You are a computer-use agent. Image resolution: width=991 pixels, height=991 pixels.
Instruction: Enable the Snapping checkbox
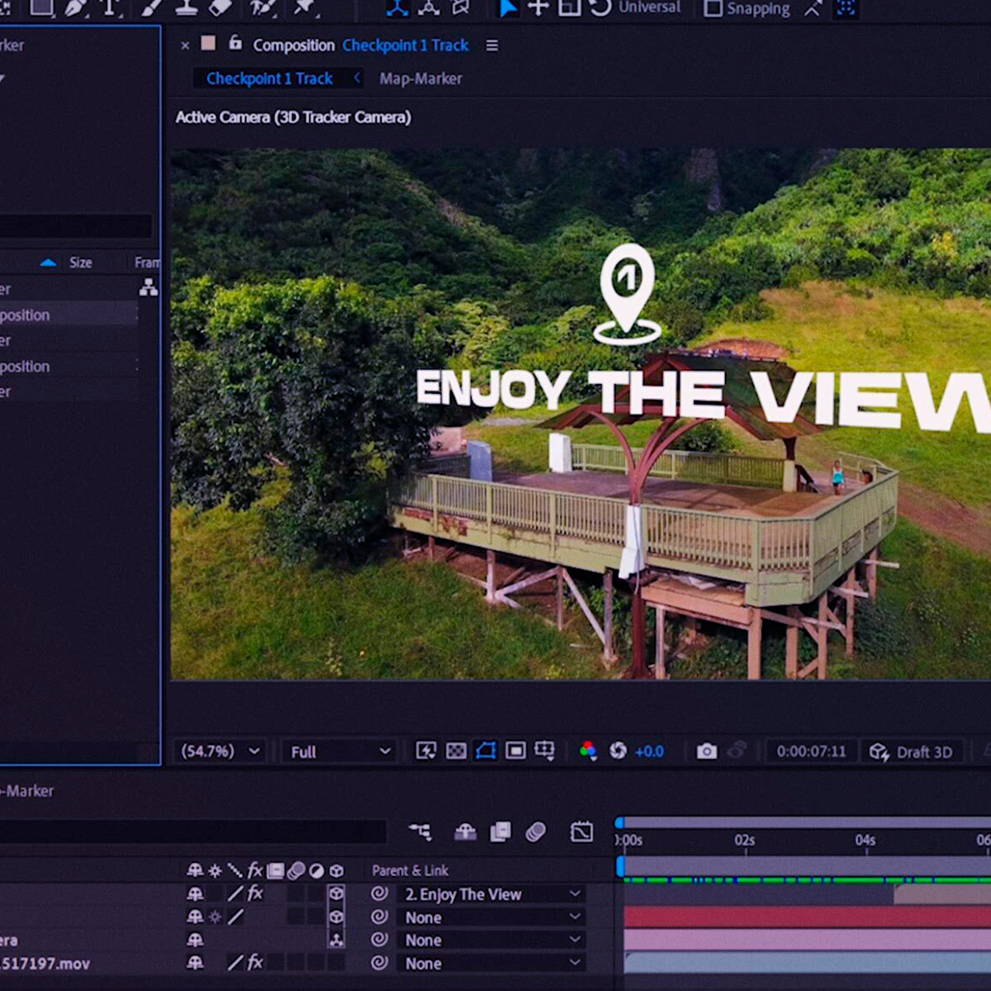(x=713, y=8)
